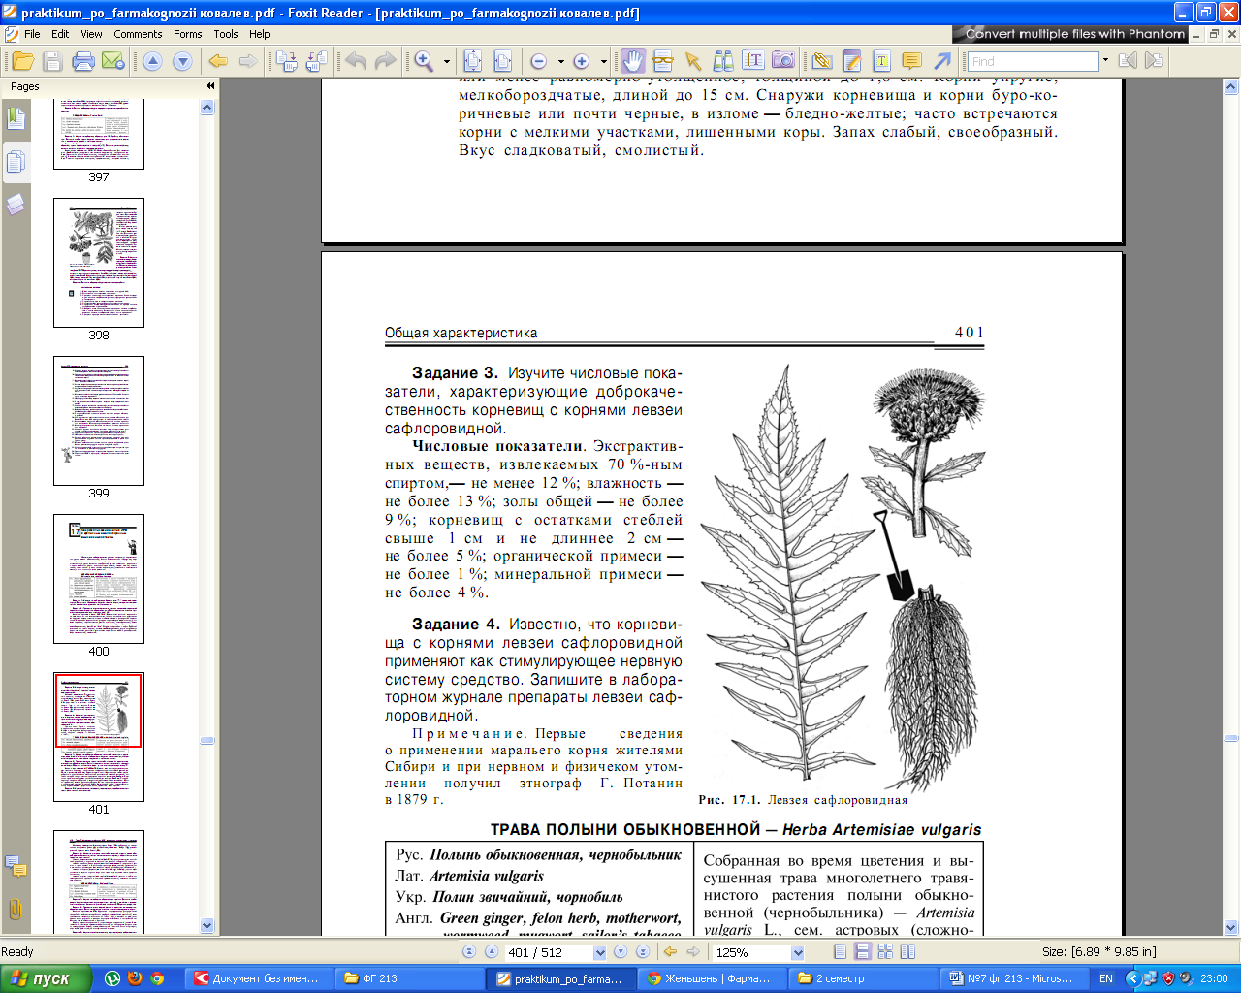The image size is (1241, 993).
Task: Open the Zoom Out dropdown arrow
Action: [x=560, y=61]
